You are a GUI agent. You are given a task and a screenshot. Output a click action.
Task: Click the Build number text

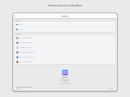coord(65,81)
